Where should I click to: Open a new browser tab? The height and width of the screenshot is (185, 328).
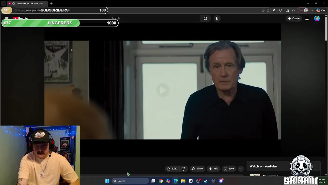(x=51, y=3)
